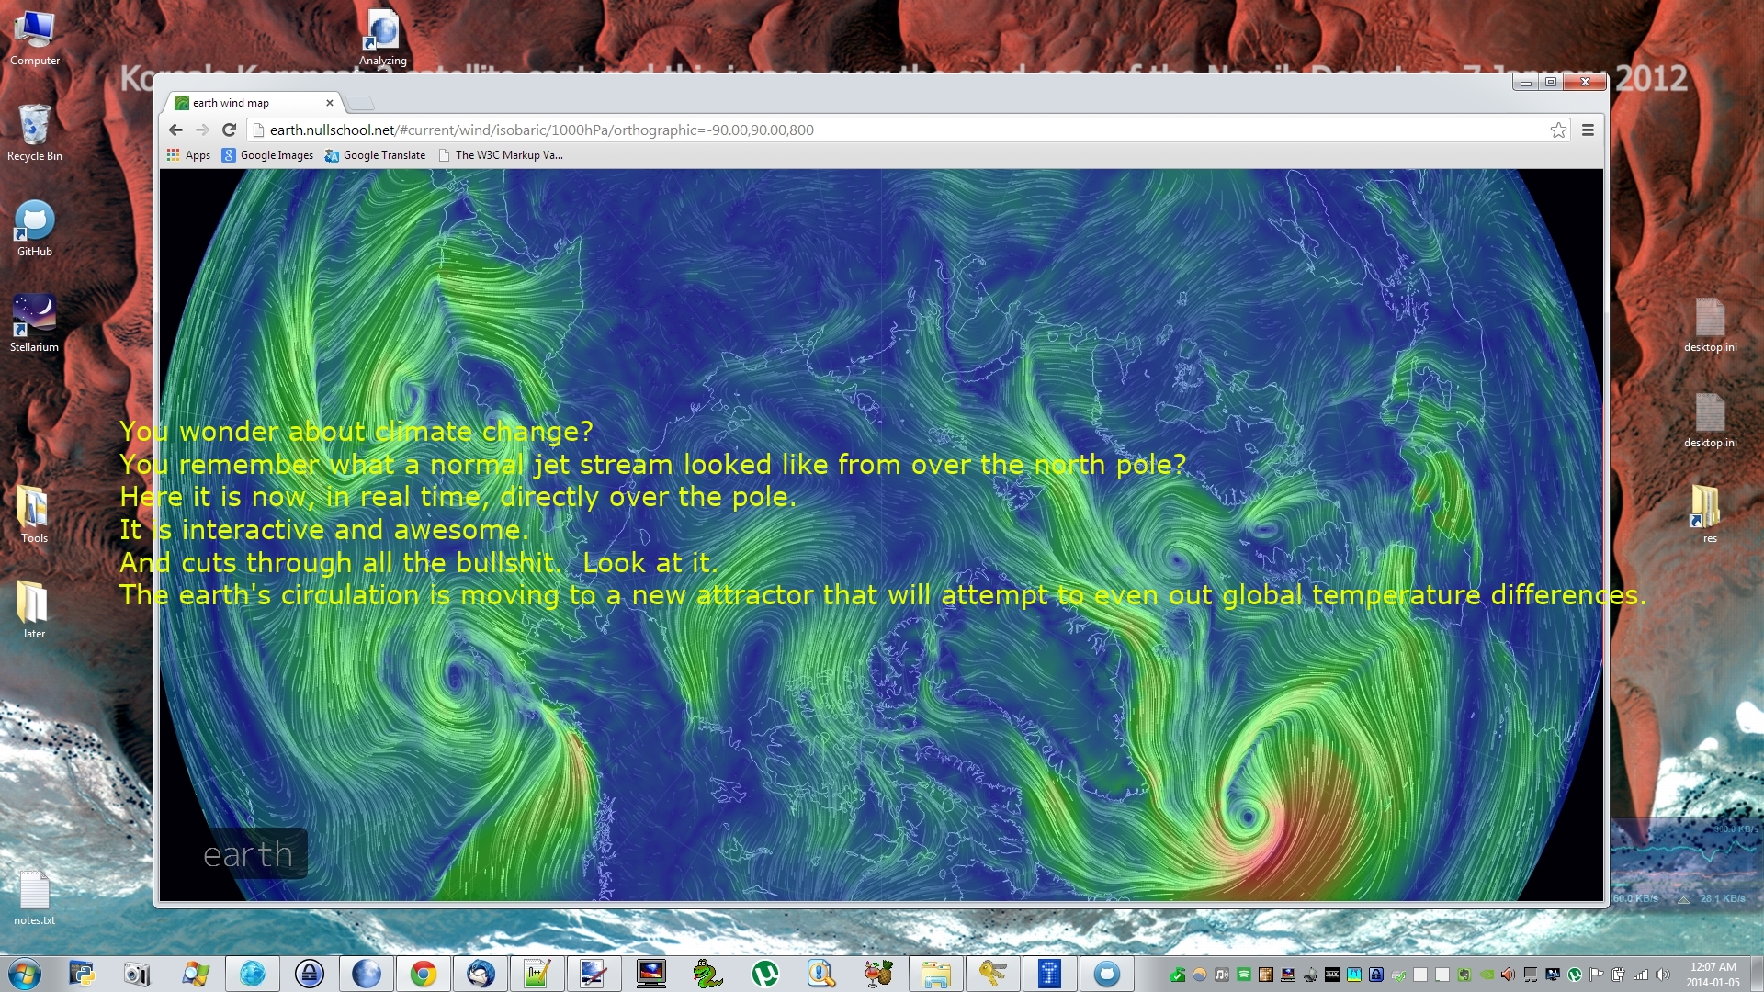Image resolution: width=1764 pixels, height=992 pixels.
Task: Select upper desktop.ini file on desktop
Action: point(1710,324)
